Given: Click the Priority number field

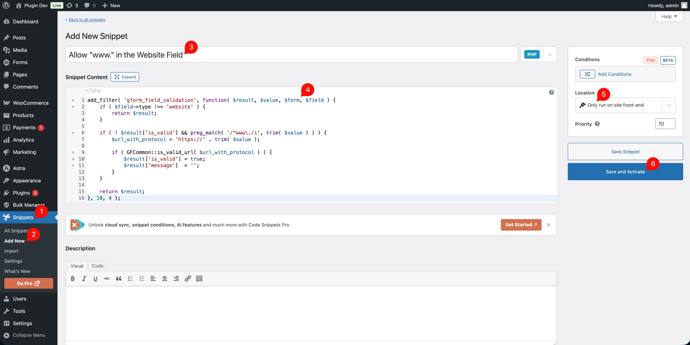Looking at the screenshot, I should 665,124.
